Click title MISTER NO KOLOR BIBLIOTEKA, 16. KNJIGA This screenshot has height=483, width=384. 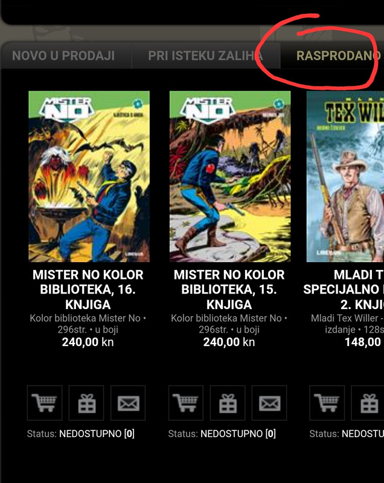coord(88,290)
